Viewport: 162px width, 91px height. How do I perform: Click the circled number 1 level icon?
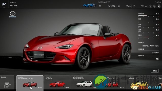coord(150,6)
